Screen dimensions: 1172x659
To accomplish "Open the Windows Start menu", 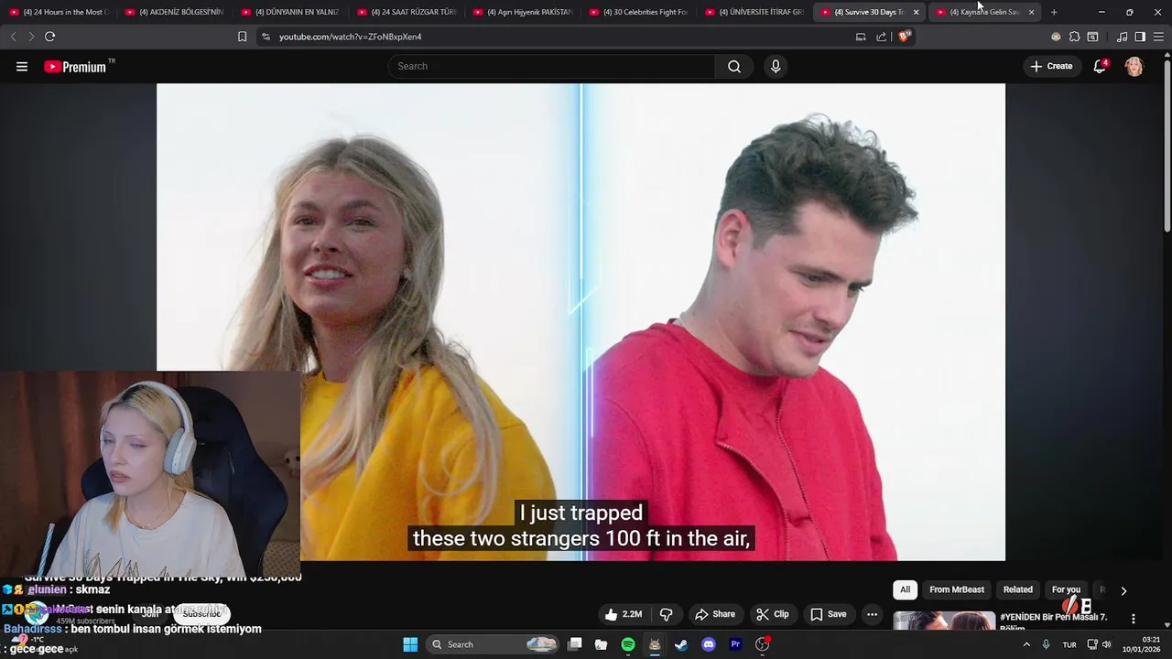I will 409,644.
